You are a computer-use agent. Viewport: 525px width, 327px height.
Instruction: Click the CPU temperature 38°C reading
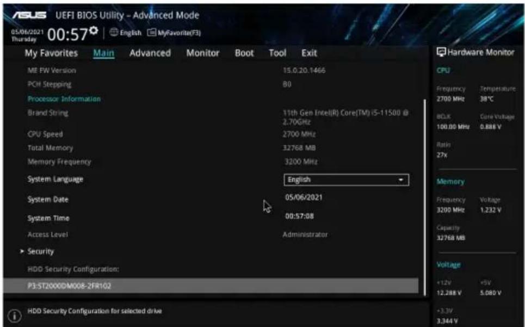487,98
